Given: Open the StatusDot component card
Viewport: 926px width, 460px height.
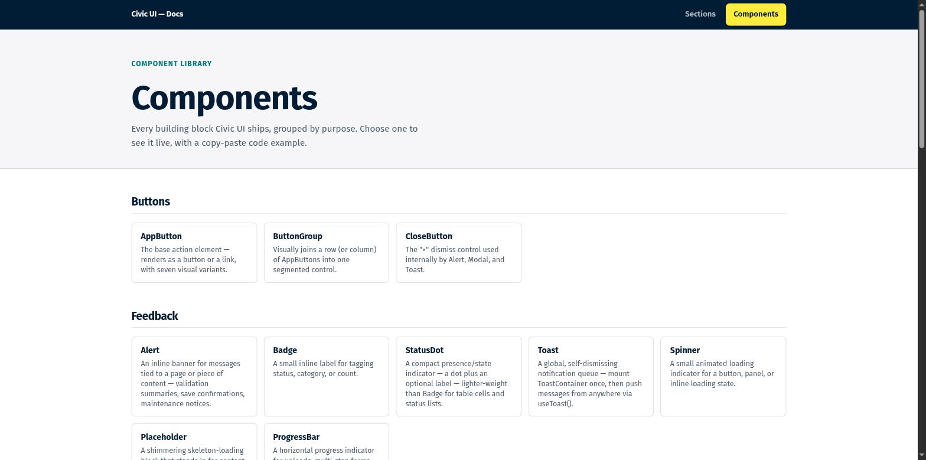Looking at the screenshot, I should 459,377.
